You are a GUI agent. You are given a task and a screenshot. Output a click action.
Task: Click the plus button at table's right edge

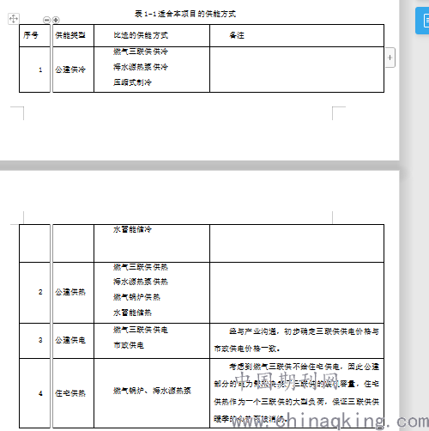click(390, 58)
